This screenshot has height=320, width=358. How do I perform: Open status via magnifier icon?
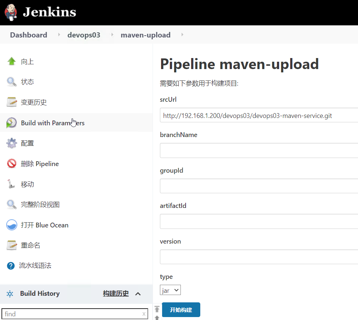point(11,82)
